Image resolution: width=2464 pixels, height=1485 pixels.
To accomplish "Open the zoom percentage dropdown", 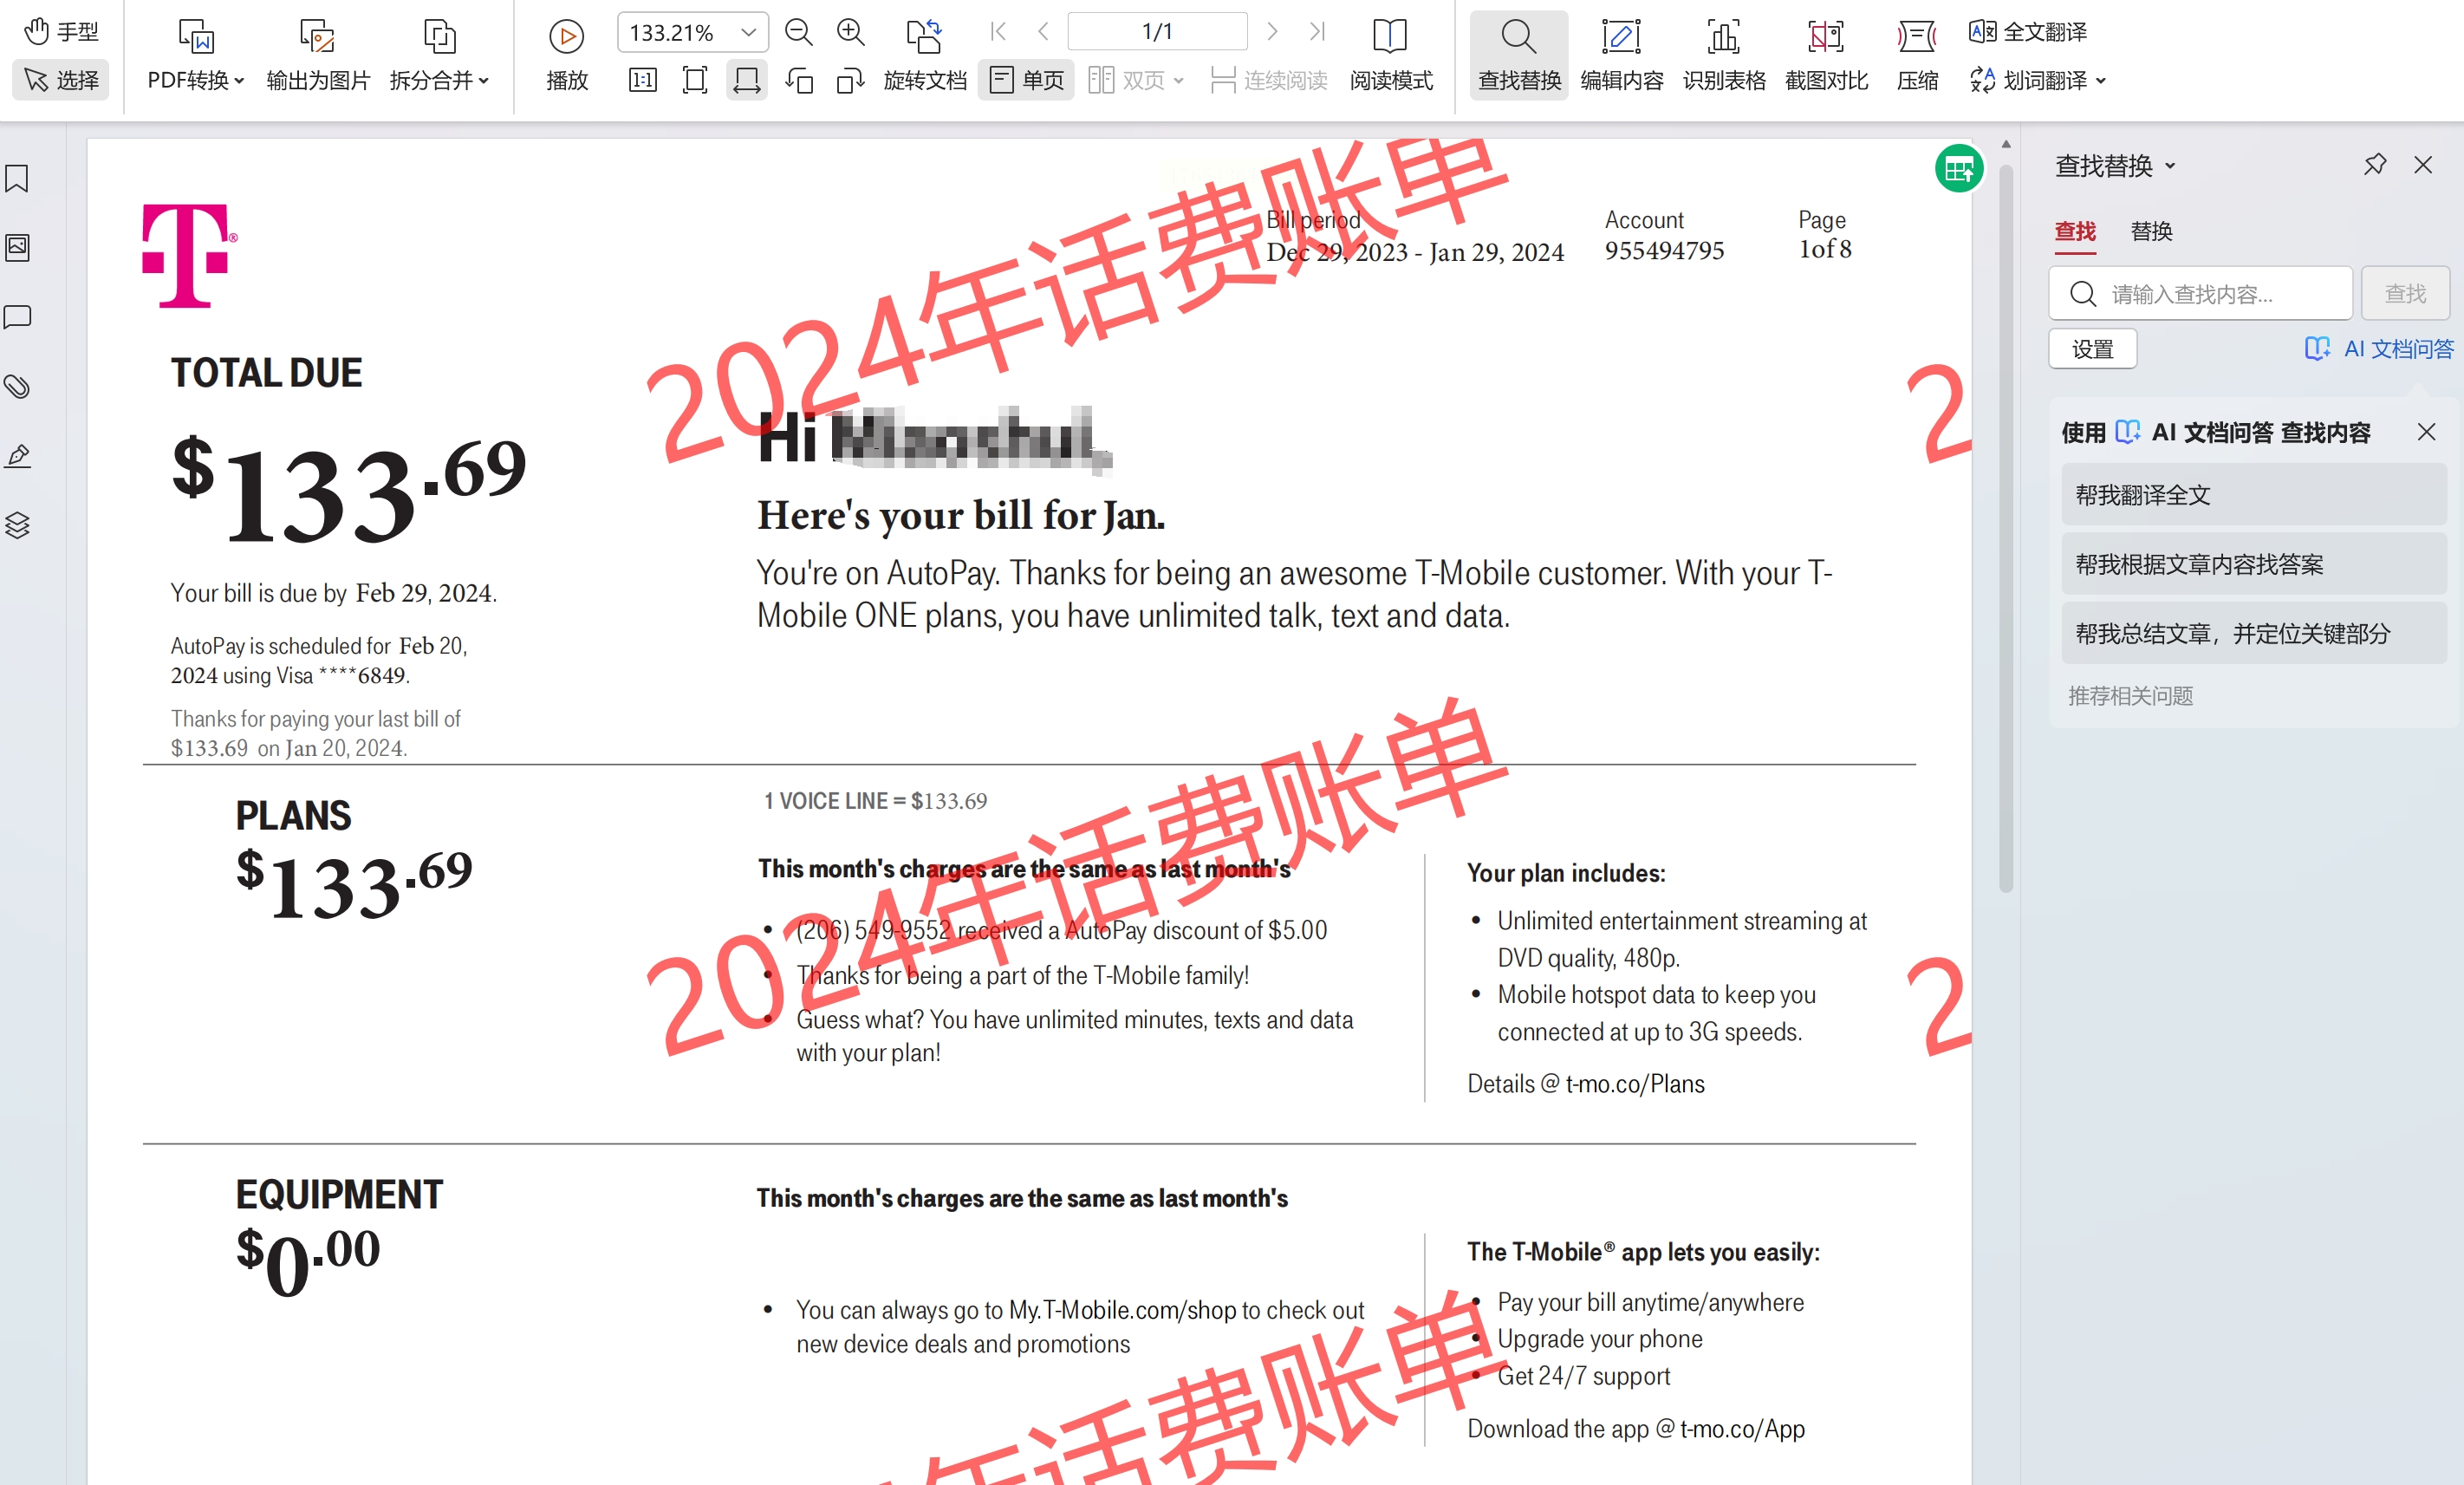I will [748, 33].
